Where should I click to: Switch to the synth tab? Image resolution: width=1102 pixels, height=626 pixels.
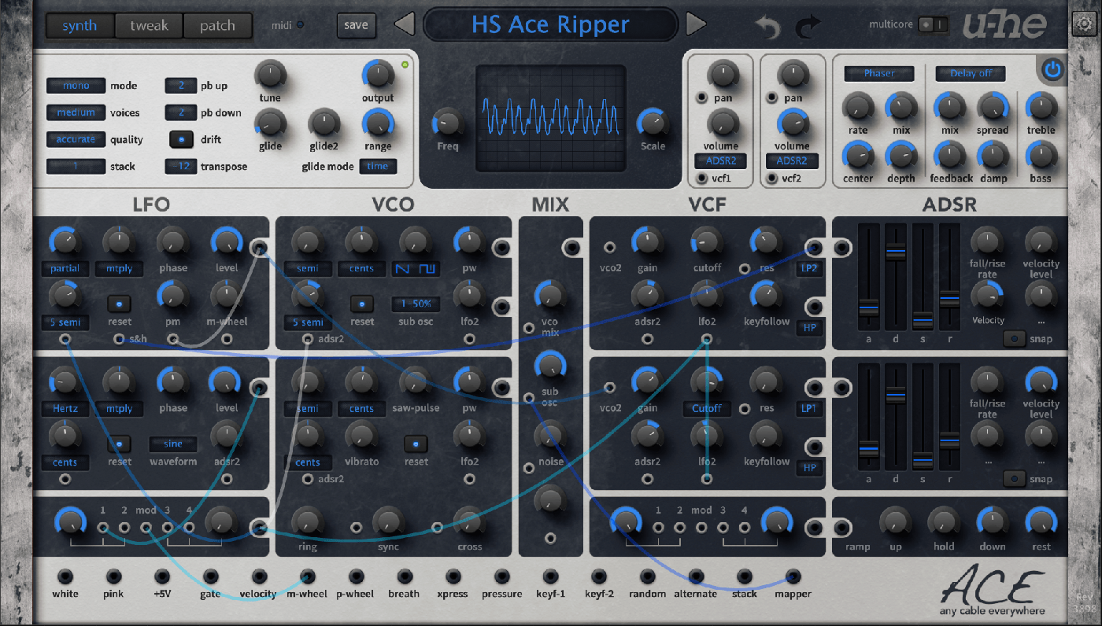point(80,25)
